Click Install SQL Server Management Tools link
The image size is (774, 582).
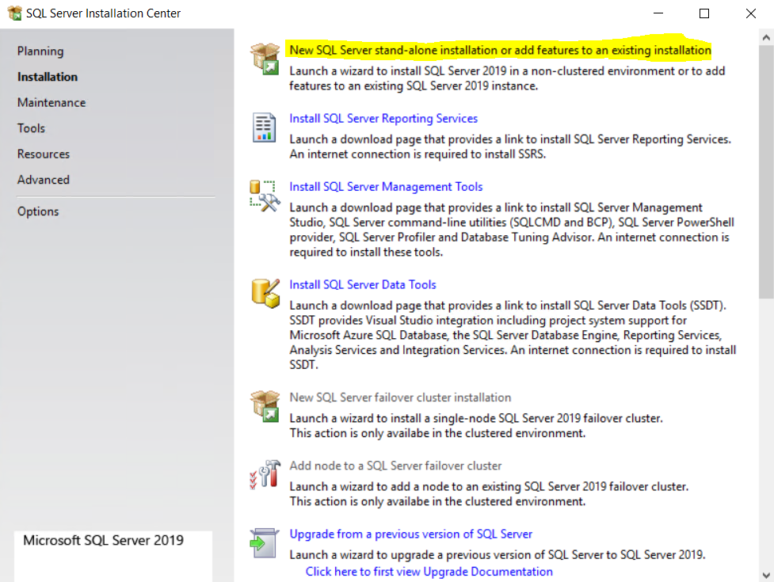coord(386,187)
